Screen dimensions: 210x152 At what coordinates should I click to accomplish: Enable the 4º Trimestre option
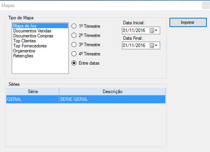(x=74, y=54)
